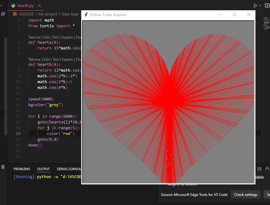The height and width of the screenshot is (205, 270).
Task: Expand the 'My project' breadcrumb
Action: (48, 14)
